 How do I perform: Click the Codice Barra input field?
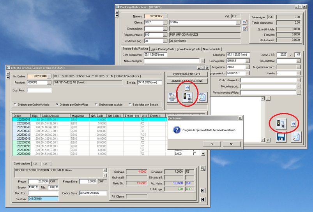pyautogui.click(x=93, y=193)
